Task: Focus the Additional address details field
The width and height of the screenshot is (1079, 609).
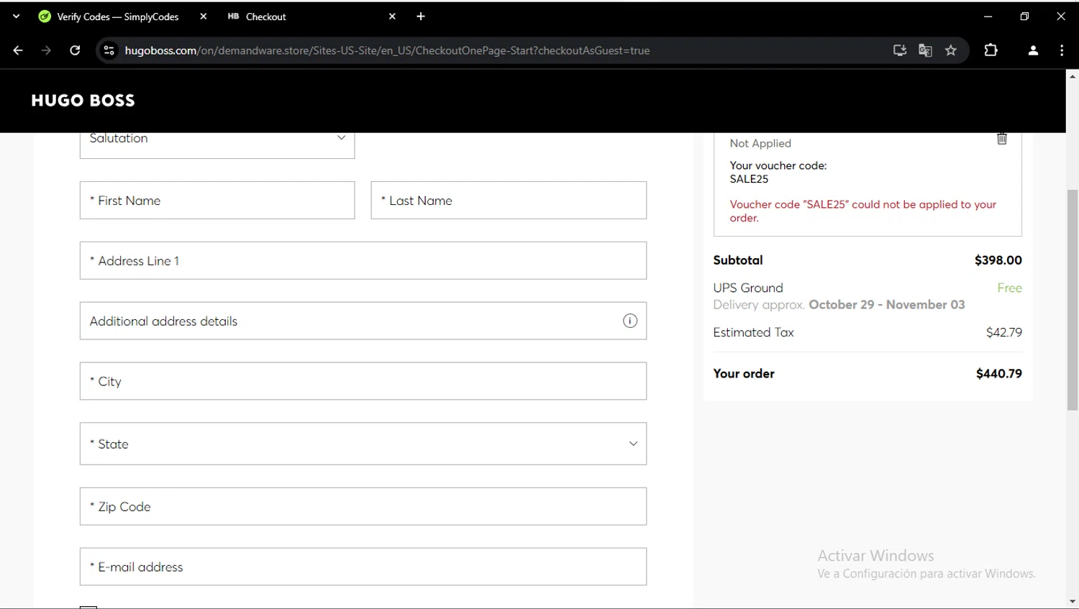Action: pyautogui.click(x=363, y=321)
